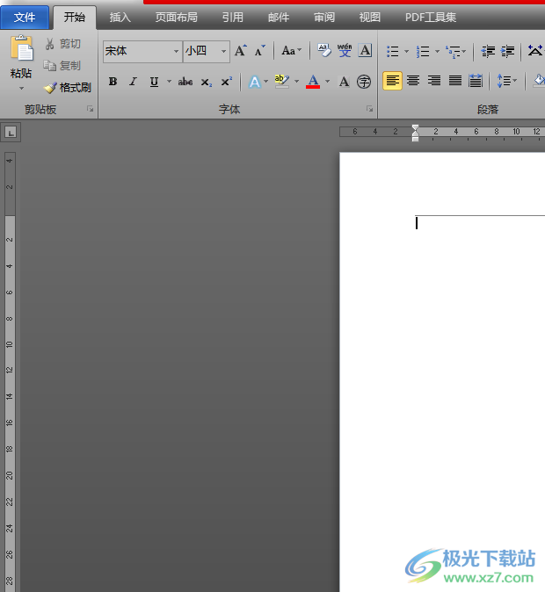Image resolution: width=545 pixels, height=592 pixels.
Task: Toggle Italic formatting
Action: click(x=133, y=82)
